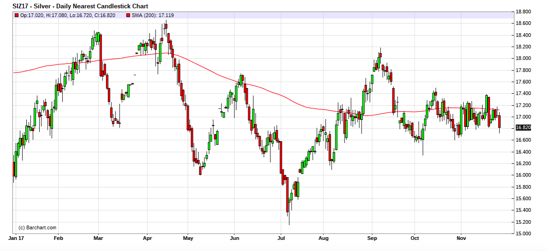This screenshot has width=549, height=251.
Task: Click the 16.200 price axis label
Action: point(524,163)
